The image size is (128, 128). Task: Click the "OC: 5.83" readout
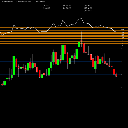click(x=88, y=6)
